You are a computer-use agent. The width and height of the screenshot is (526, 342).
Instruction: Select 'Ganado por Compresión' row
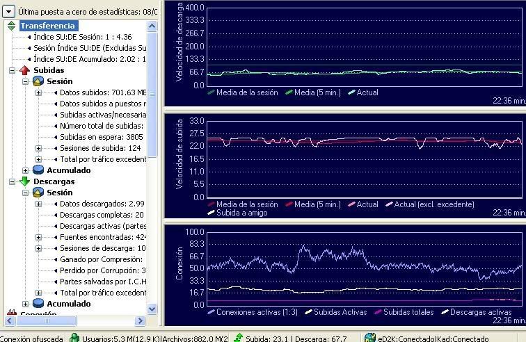[102, 259]
